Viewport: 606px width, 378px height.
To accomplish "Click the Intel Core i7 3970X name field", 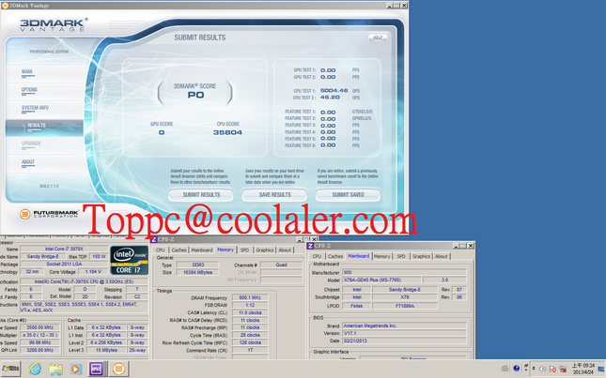I will pos(64,249).
